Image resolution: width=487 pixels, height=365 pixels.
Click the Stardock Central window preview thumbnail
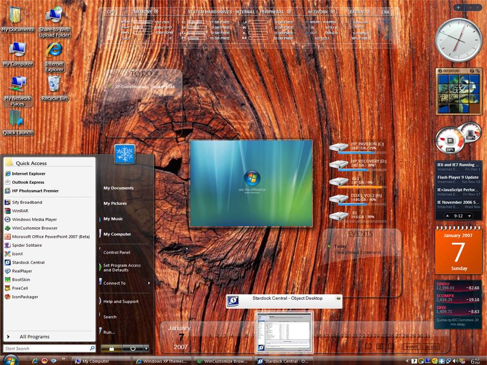pyautogui.click(x=284, y=332)
